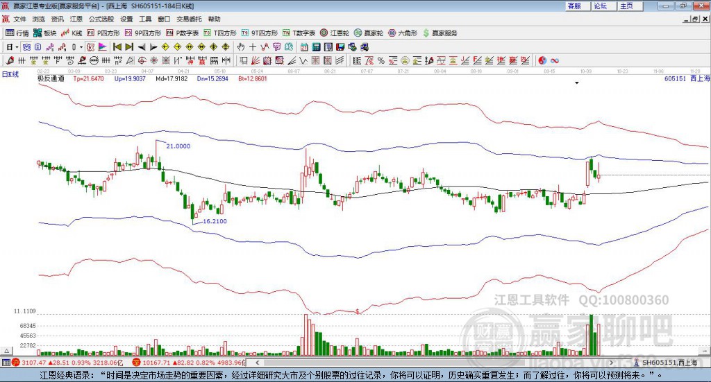Click the black right-arrow next icon

pyautogui.click(x=153, y=47)
